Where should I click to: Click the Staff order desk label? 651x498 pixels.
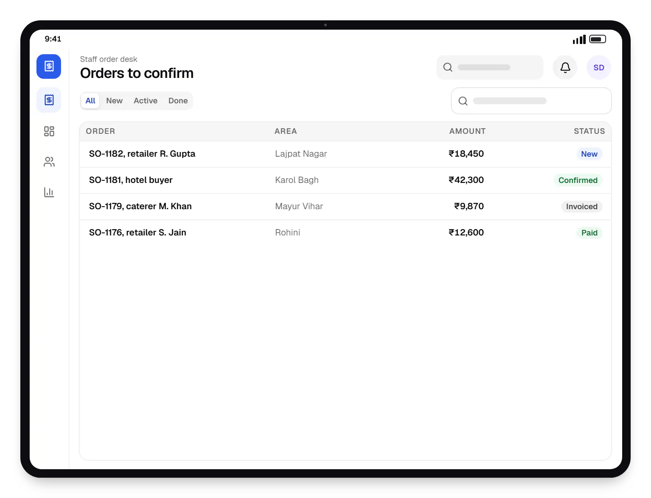(x=108, y=59)
